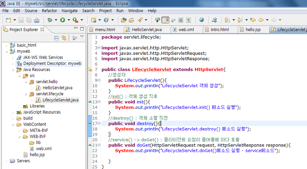Image resolution: width=307 pixels, height=169 pixels.
Task: Open the Refactor menu
Action: 49,11
